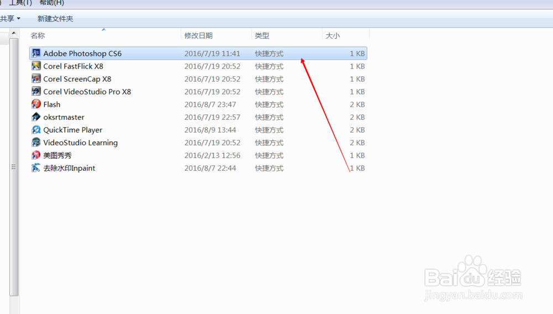Image resolution: width=553 pixels, height=314 pixels.
Task: Sort by the 类型 column header
Action: pos(262,35)
